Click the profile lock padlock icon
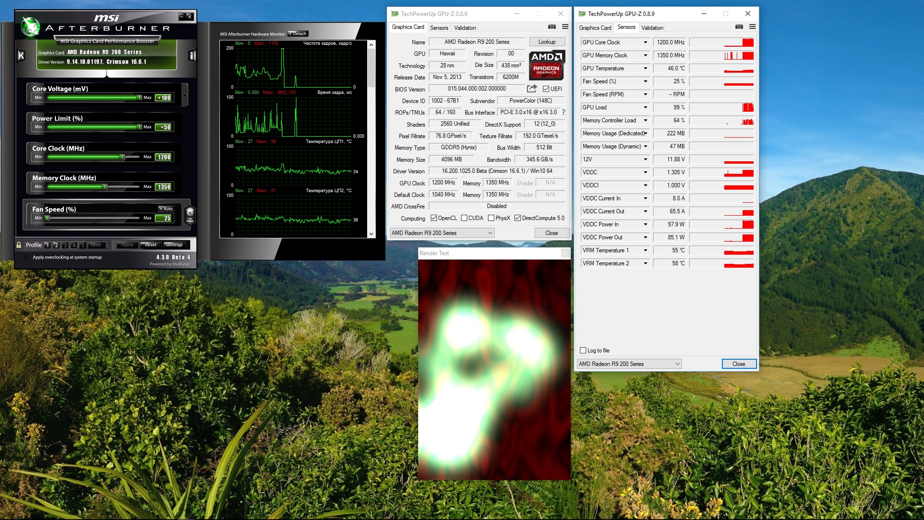 (19, 245)
